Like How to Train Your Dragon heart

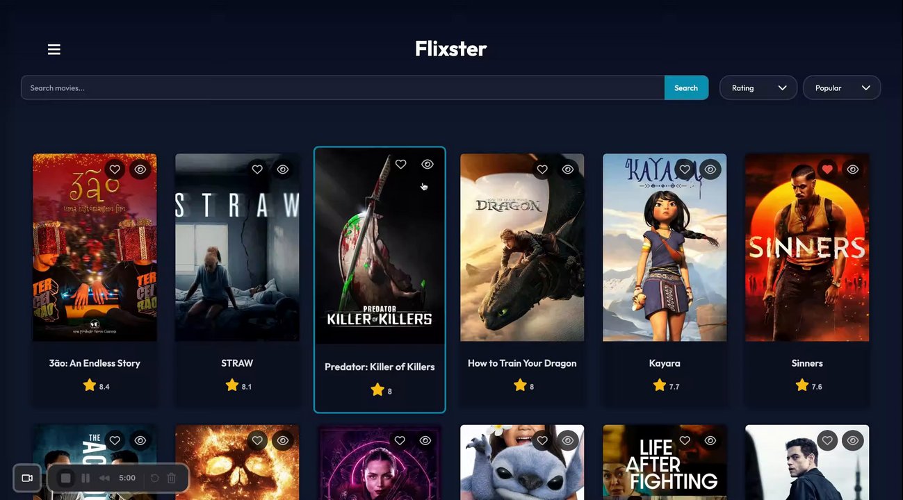[x=542, y=169]
